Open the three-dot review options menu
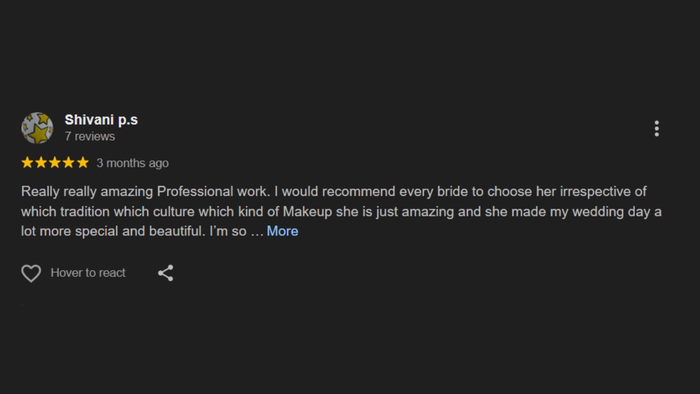This screenshot has height=394, width=700. [x=656, y=129]
